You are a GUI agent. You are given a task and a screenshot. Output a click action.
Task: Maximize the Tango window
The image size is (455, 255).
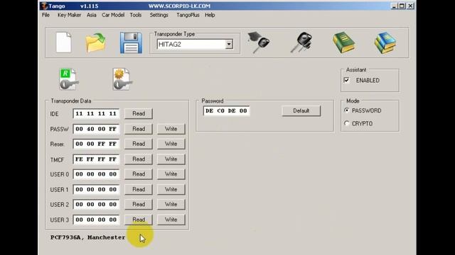pyautogui.click(x=402, y=6)
